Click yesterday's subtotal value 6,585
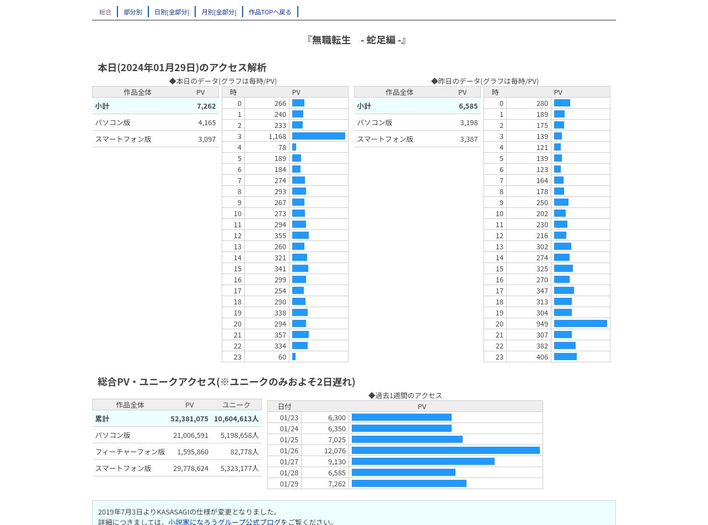The height and width of the screenshot is (525, 708). click(x=468, y=106)
